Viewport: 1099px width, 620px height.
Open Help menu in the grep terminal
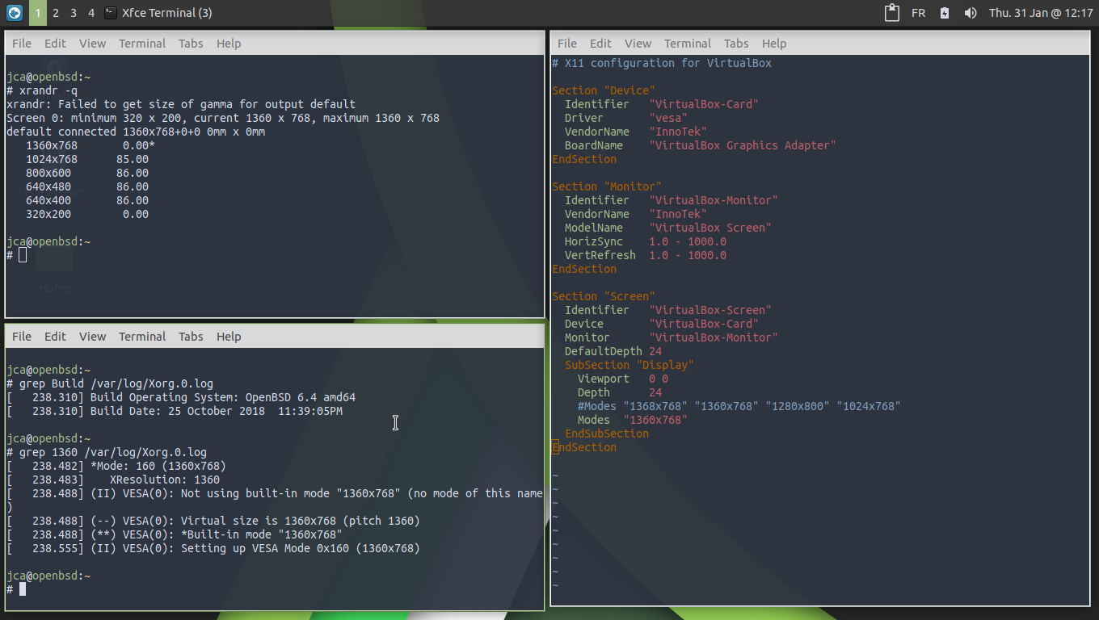229,337
